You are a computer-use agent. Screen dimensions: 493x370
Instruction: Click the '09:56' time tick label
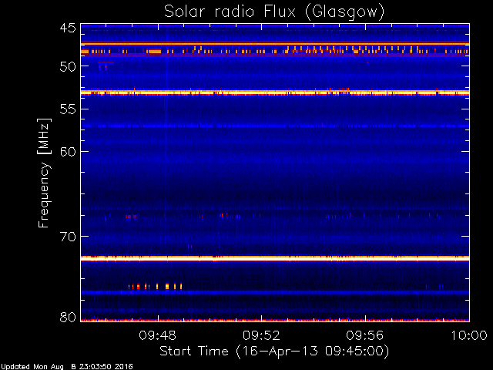[x=364, y=335]
